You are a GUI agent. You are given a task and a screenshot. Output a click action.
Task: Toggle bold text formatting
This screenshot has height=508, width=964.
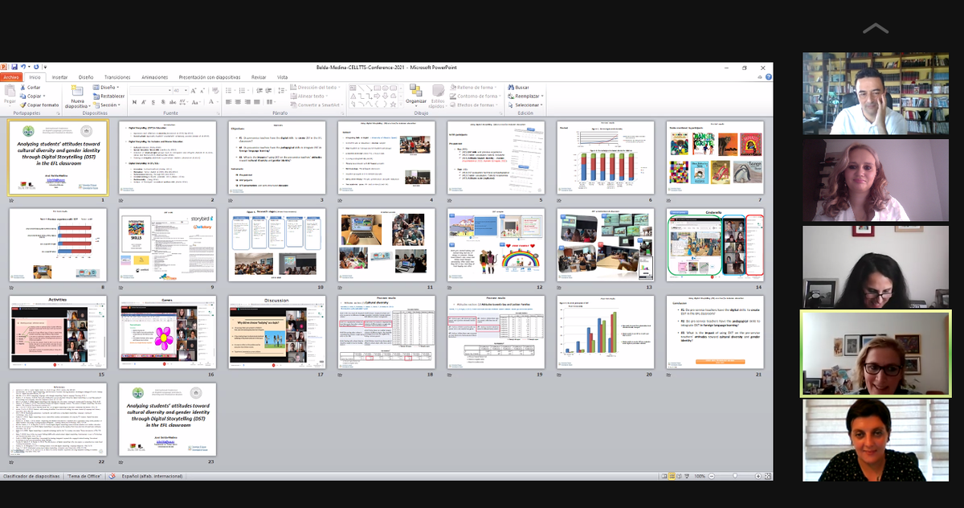[133, 101]
